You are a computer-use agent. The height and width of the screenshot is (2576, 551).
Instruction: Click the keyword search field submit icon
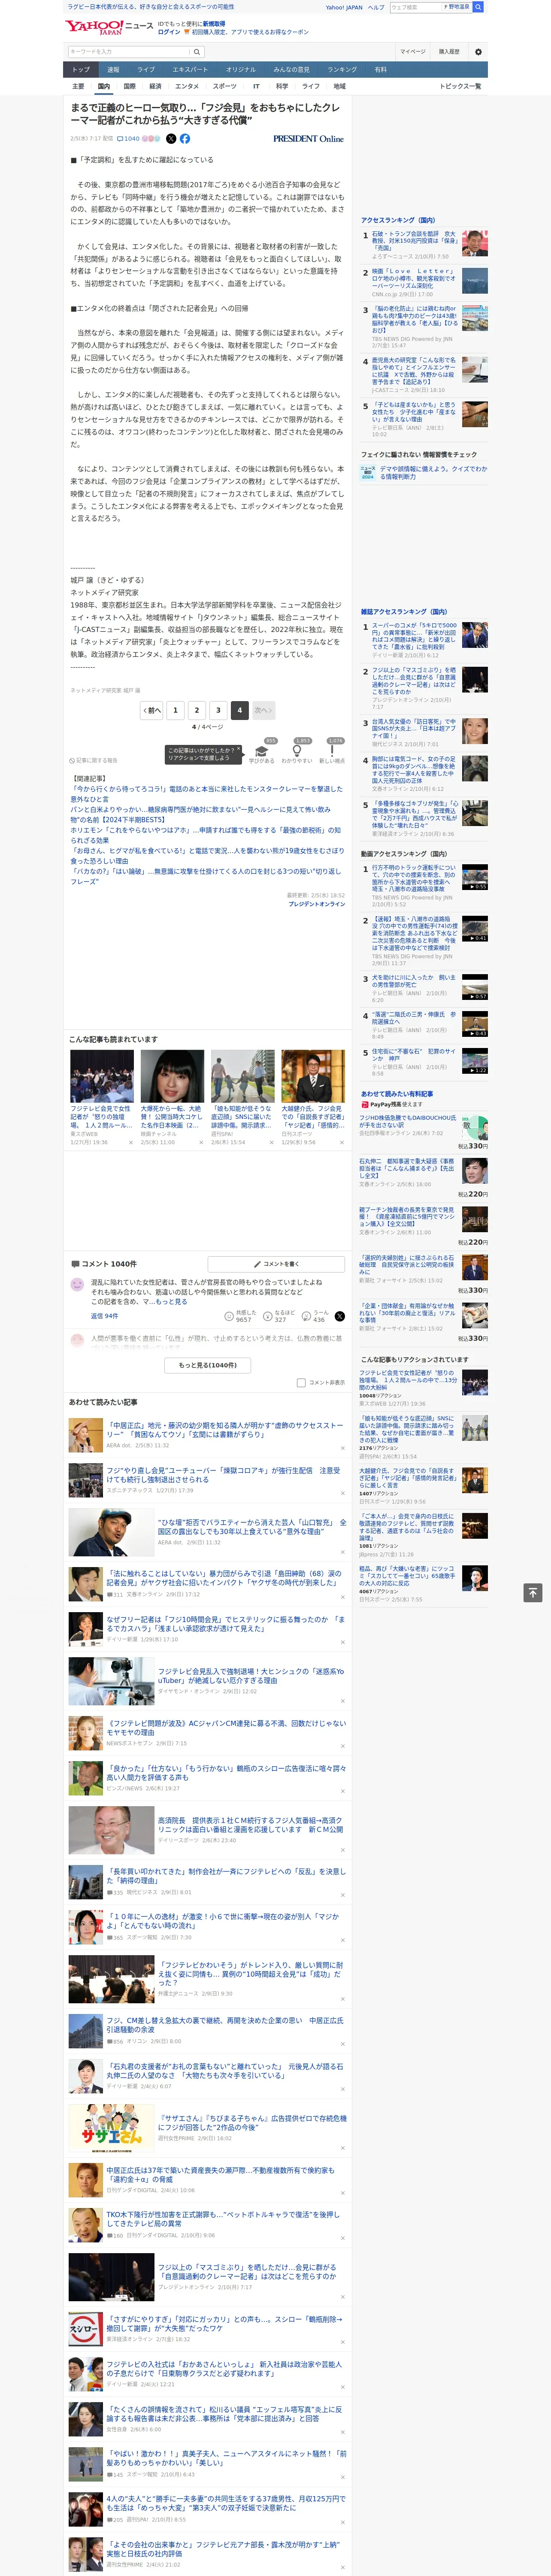tap(197, 51)
